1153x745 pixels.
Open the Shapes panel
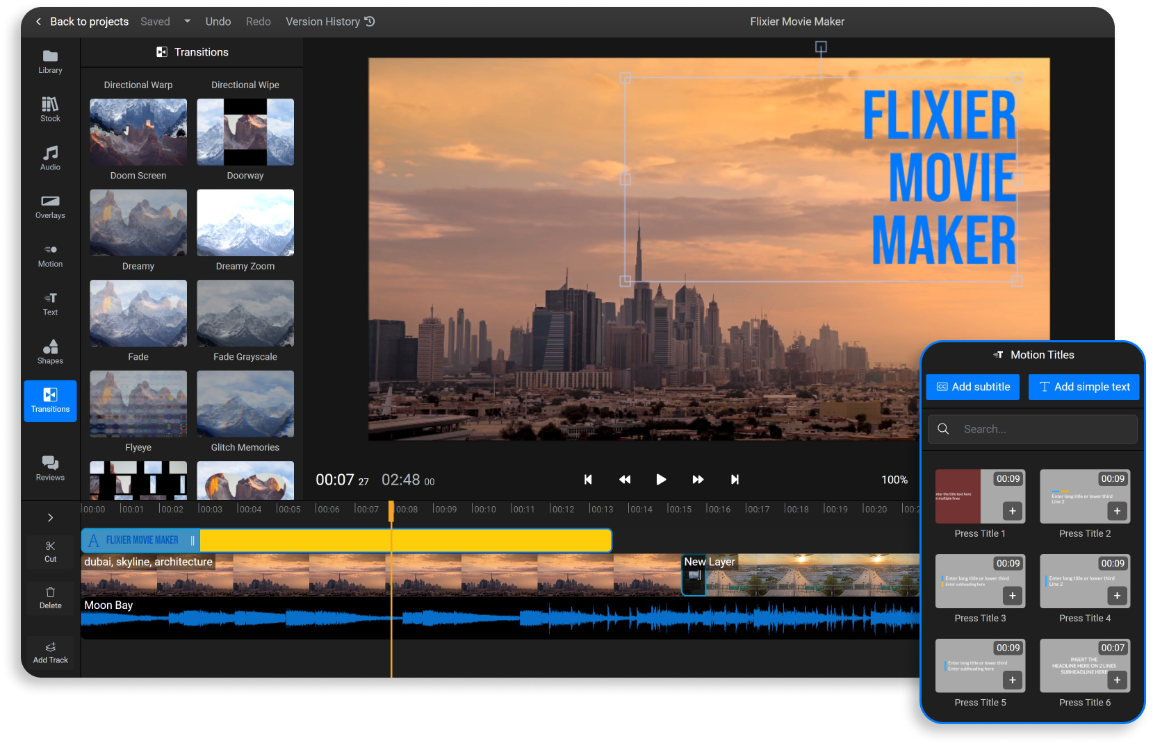[x=49, y=352]
